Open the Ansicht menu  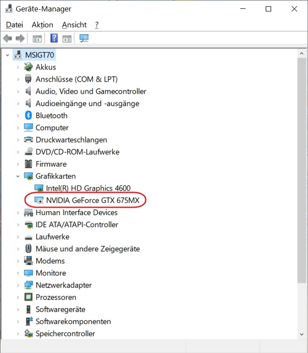coord(74,25)
